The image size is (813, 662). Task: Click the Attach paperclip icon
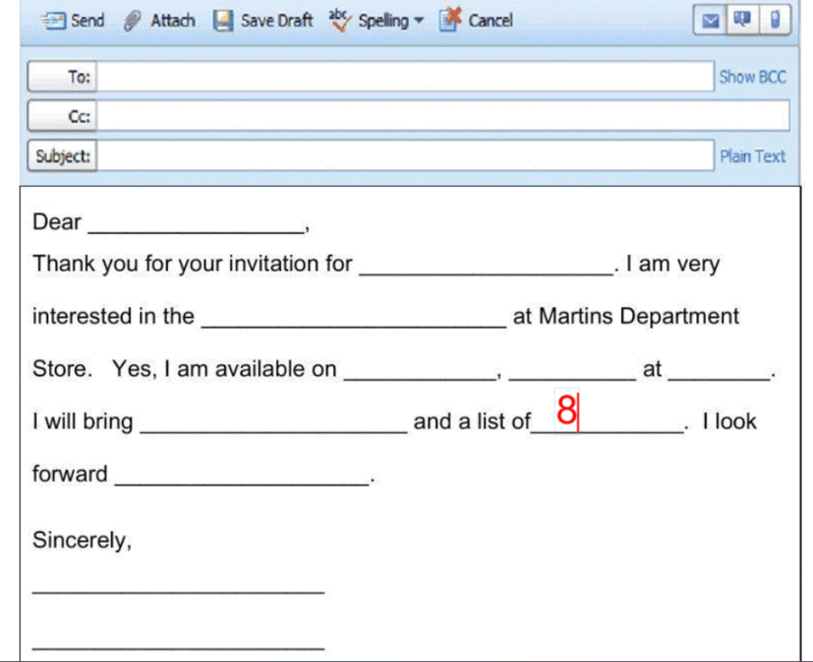pos(132,21)
